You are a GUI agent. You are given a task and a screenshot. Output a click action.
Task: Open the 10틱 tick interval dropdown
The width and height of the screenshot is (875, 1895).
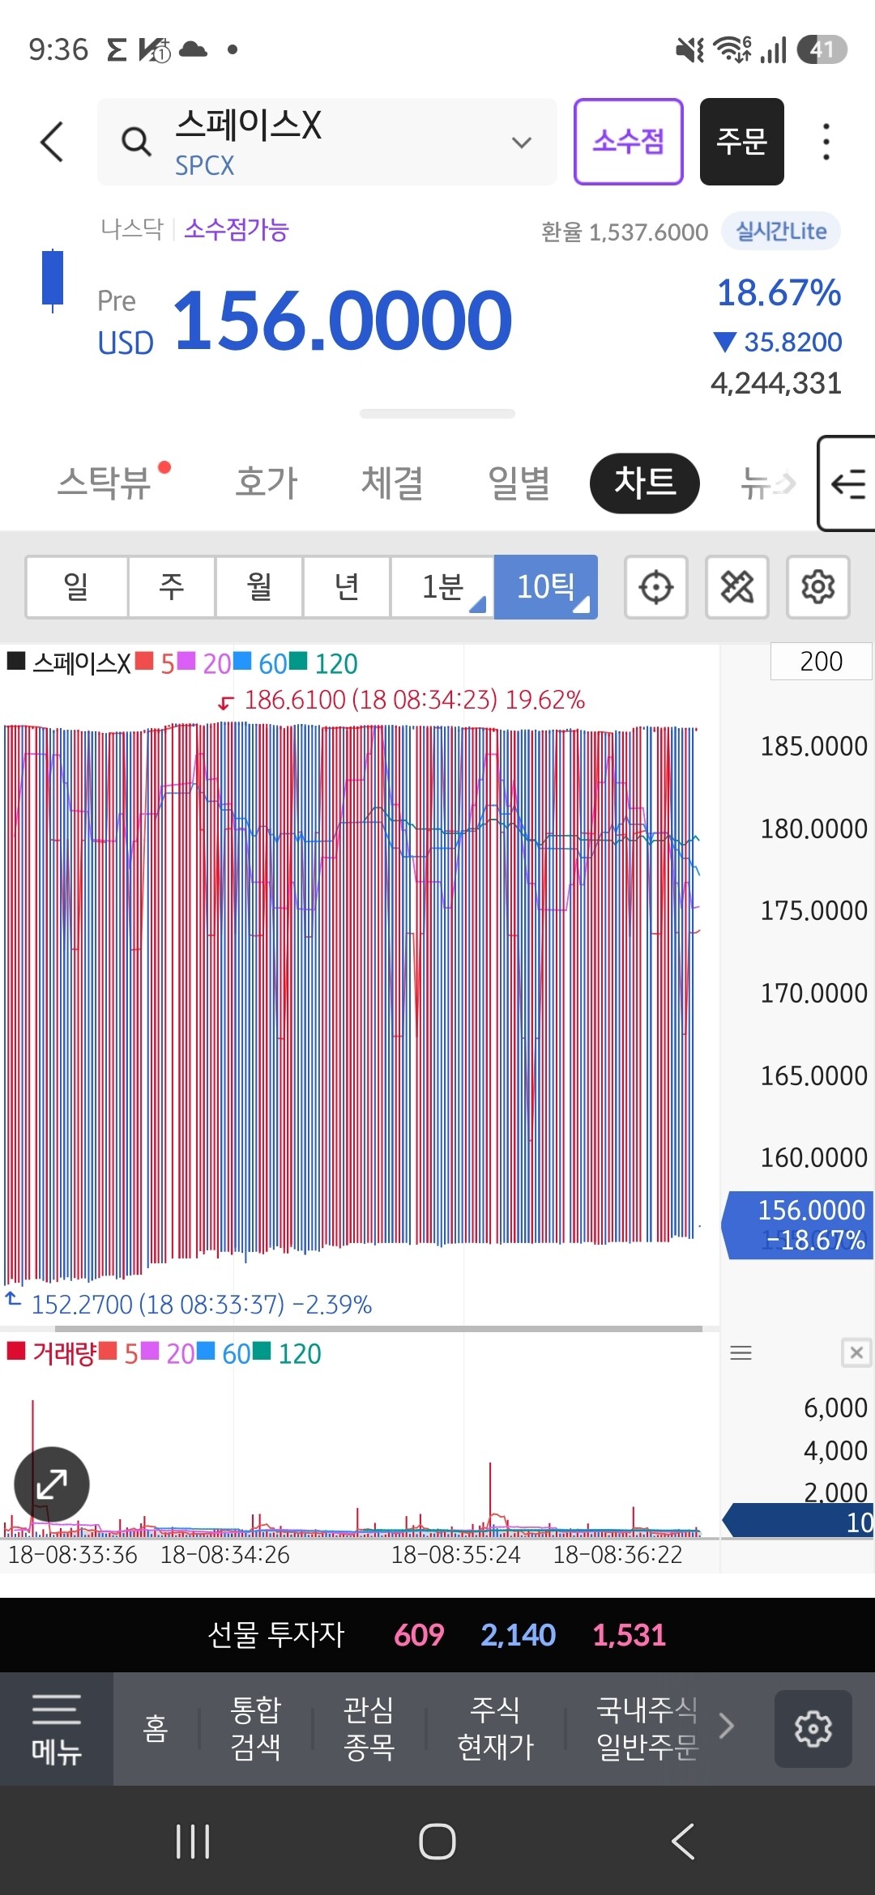(546, 586)
